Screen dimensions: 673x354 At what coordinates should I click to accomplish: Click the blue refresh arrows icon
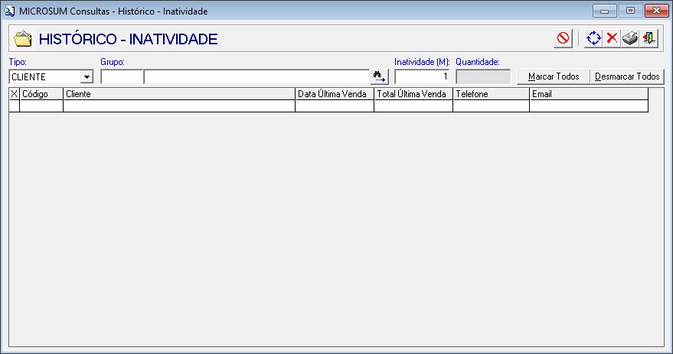593,38
